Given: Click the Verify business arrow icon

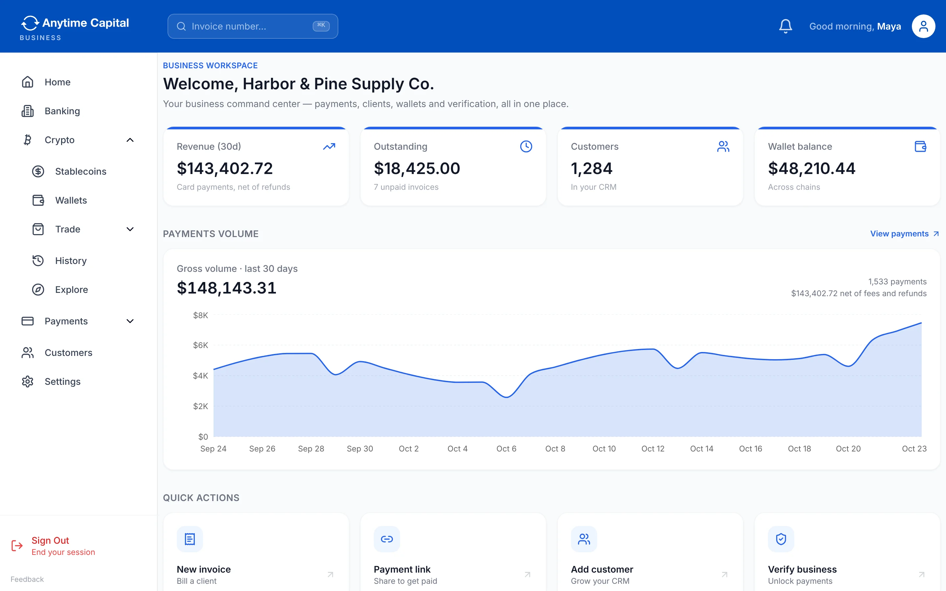Looking at the screenshot, I should (x=921, y=575).
